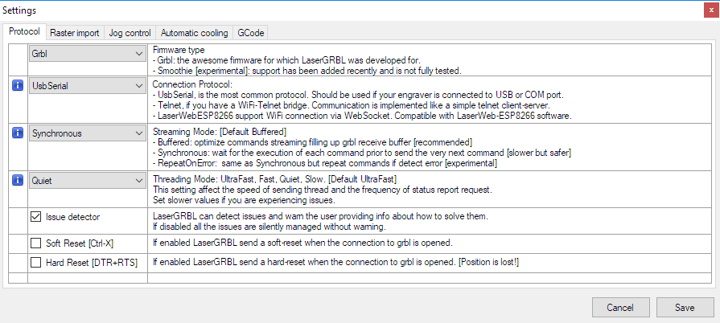Enable Hard Reset [DTR+RTS] checkbox
Viewport: 720px width, 323px height.
[x=36, y=263]
